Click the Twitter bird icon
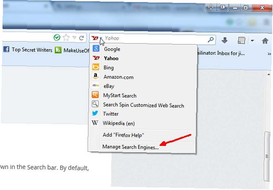This screenshot has height=190, width=273. [x=95, y=113]
